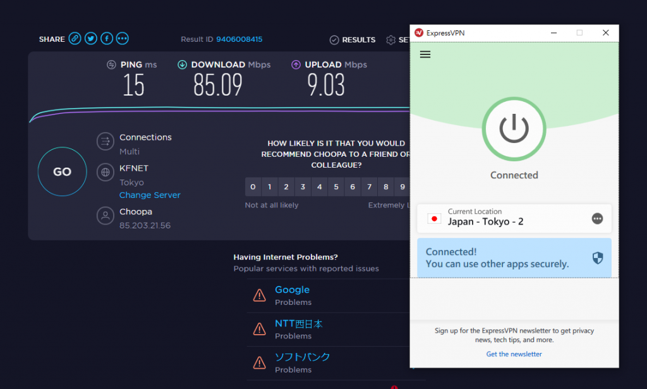Click the ping value 15

pos(134,85)
